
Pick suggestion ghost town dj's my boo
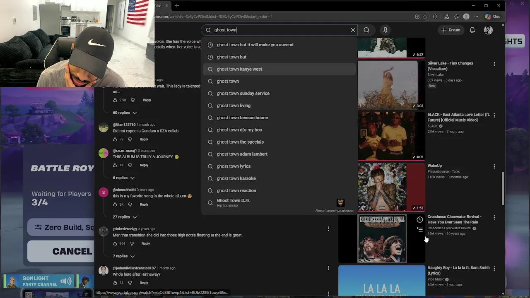click(x=279, y=130)
